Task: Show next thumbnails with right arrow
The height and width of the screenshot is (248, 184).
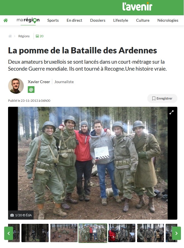Action: click(176, 233)
